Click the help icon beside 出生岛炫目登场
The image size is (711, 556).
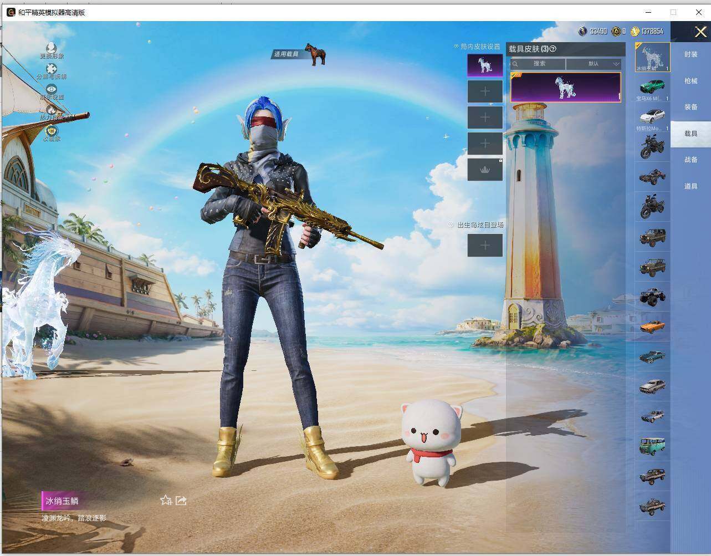(x=451, y=225)
